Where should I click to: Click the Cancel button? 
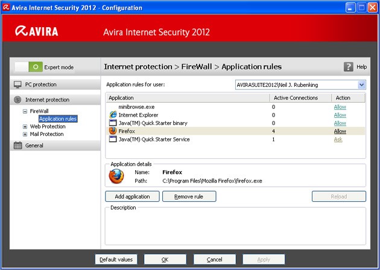215,259
